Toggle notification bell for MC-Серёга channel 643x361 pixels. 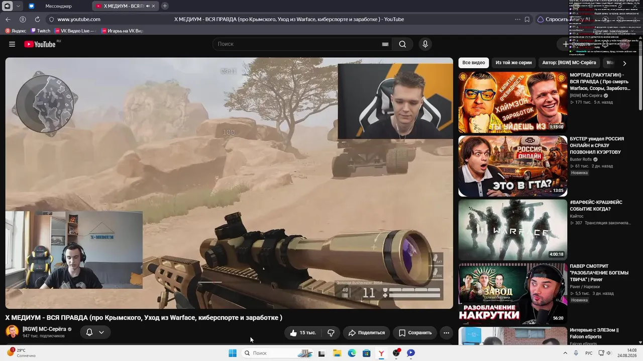pos(89,332)
